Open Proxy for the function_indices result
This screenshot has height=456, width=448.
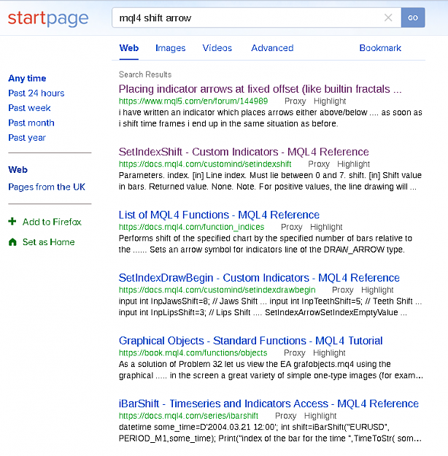coord(292,227)
